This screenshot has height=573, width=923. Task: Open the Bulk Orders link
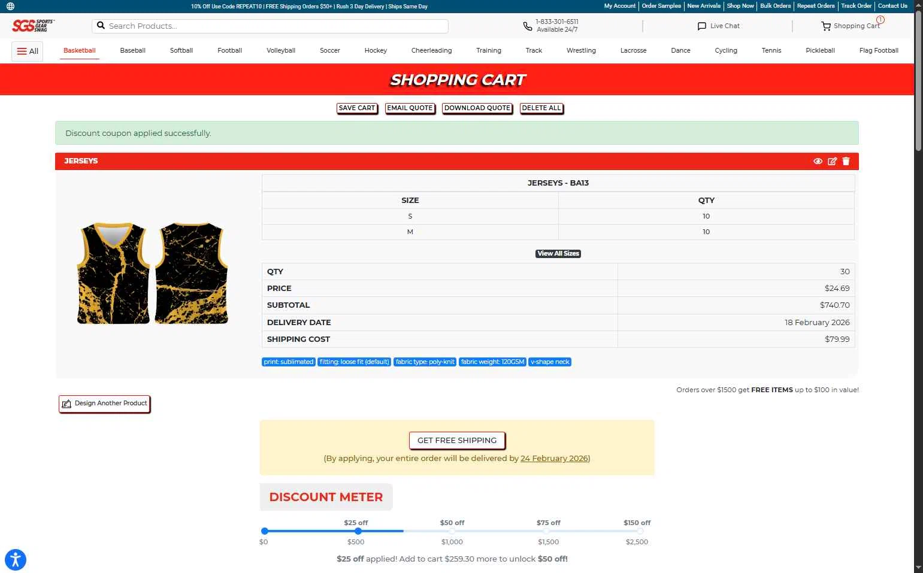776,6
